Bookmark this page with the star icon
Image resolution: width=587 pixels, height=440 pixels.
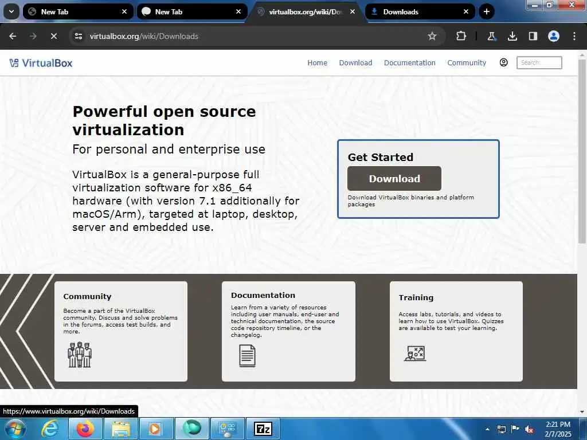click(432, 36)
